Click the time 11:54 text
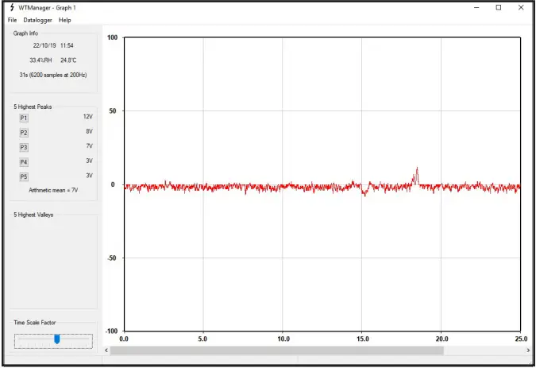The width and height of the screenshot is (536, 368). click(67, 45)
